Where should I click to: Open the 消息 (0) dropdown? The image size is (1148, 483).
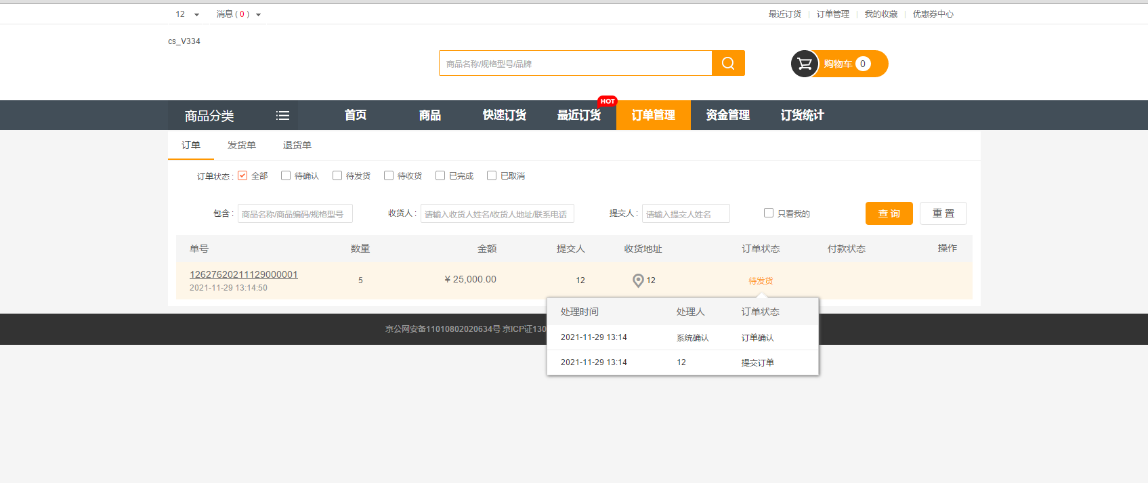point(238,14)
